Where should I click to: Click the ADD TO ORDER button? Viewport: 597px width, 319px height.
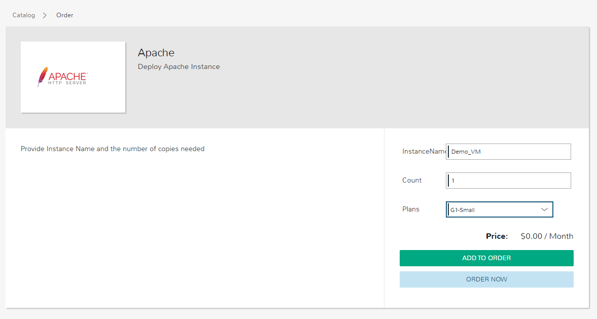(x=486, y=258)
